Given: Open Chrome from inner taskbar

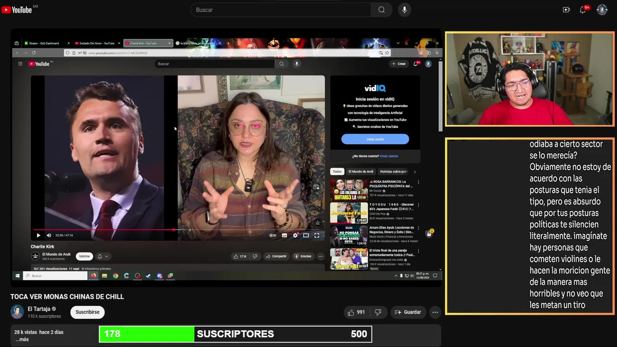Looking at the screenshot, I should (116, 276).
